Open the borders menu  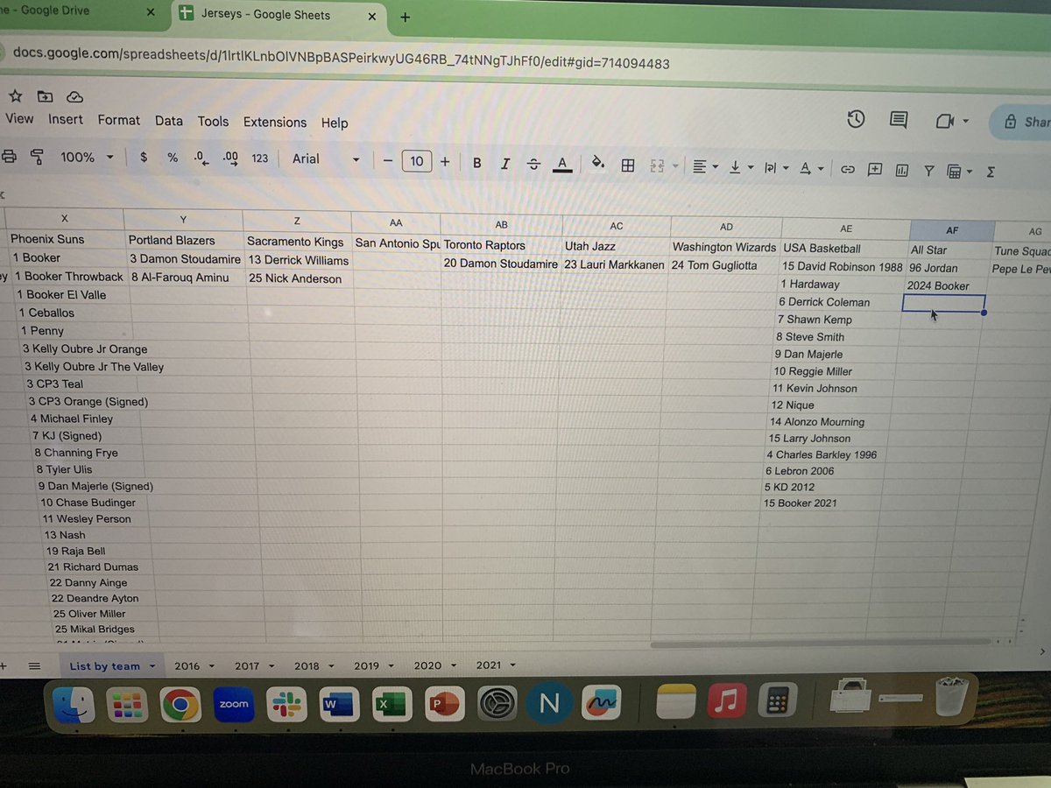[x=627, y=165]
